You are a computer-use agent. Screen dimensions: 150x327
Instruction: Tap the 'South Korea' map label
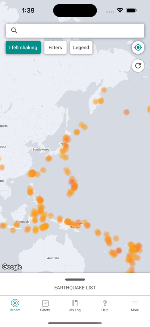(x=41, y=149)
